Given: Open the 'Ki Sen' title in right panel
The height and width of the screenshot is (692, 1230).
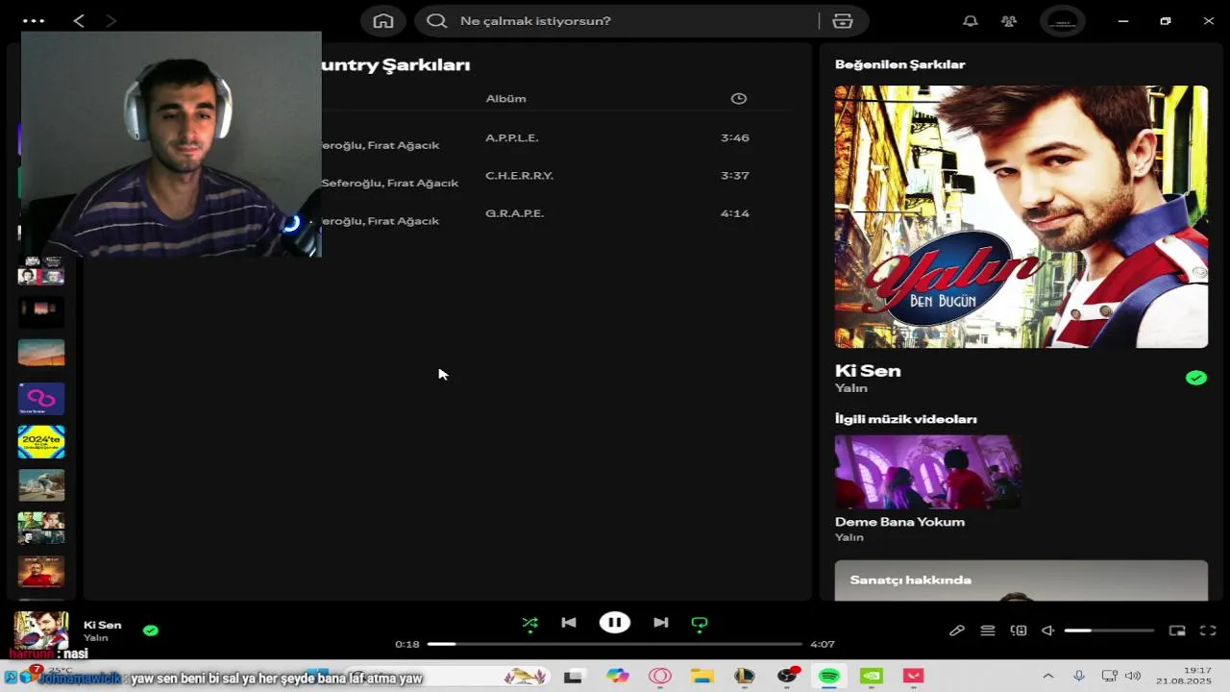Looking at the screenshot, I should click(868, 371).
